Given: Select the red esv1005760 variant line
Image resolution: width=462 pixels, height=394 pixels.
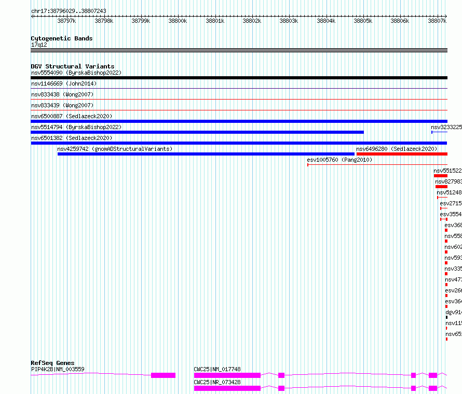Looking at the screenshot, I should point(377,165).
